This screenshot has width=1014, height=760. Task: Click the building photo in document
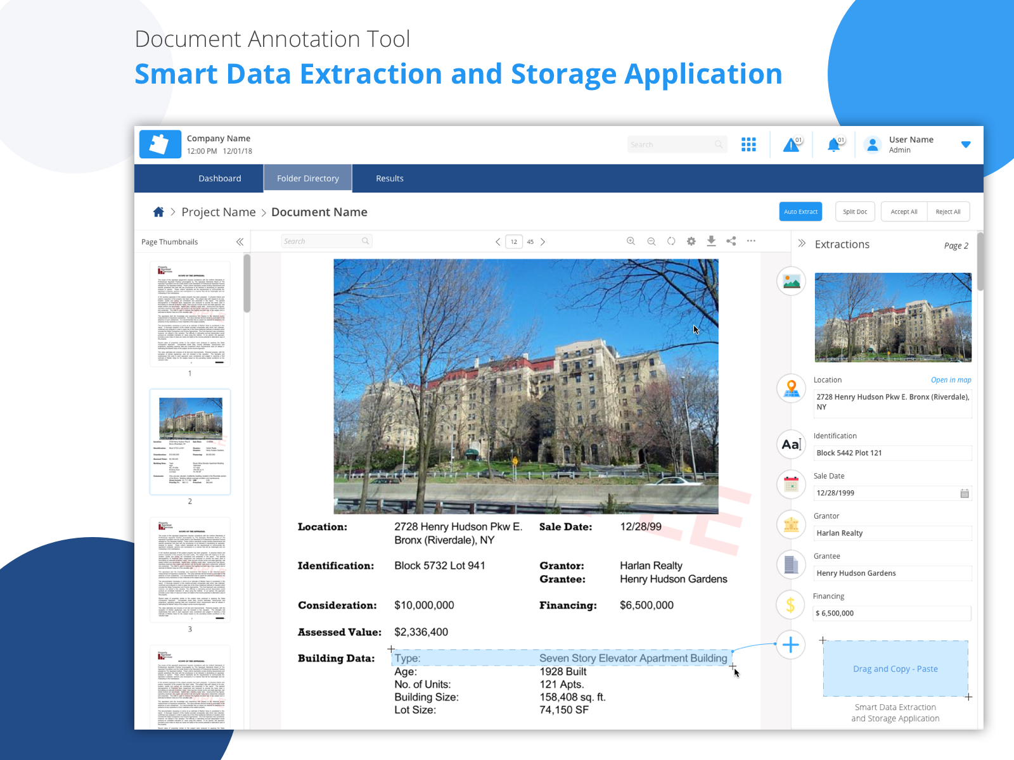coord(526,386)
